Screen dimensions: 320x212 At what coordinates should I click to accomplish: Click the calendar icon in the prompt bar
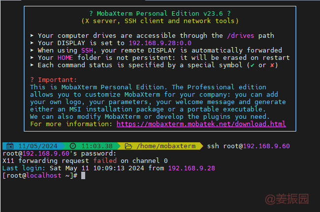point(10,146)
